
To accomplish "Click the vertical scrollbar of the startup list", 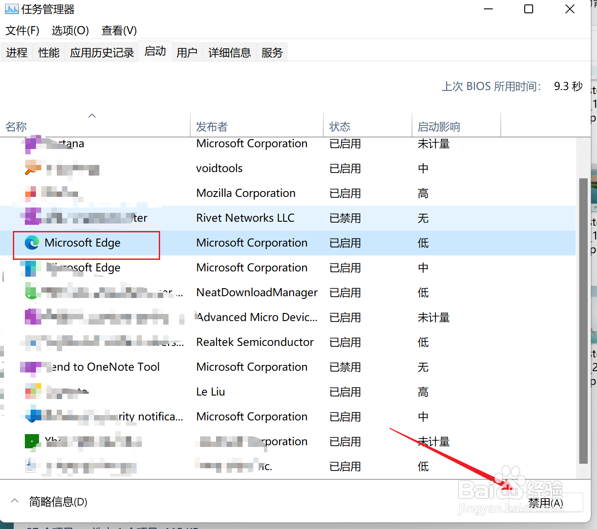I will (583, 321).
